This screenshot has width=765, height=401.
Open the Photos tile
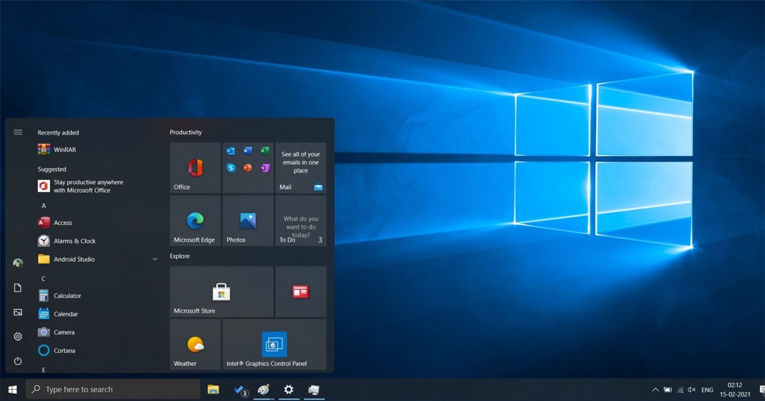pyautogui.click(x=248, y=220)
